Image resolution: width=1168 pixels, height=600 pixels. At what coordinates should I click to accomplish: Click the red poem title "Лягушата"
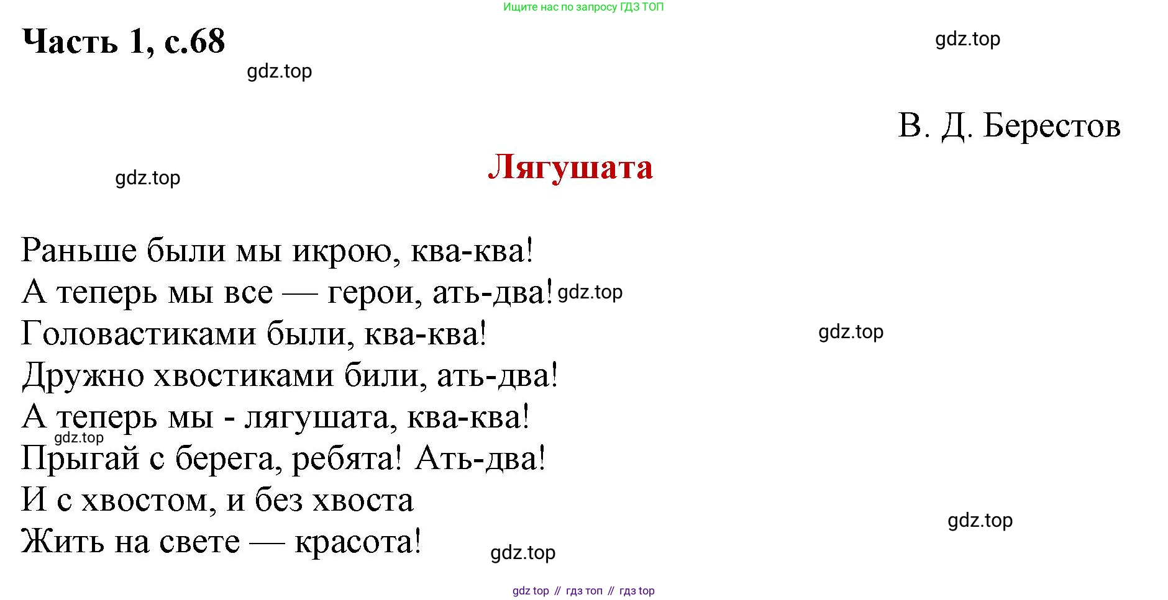click(x=570, y=167)
